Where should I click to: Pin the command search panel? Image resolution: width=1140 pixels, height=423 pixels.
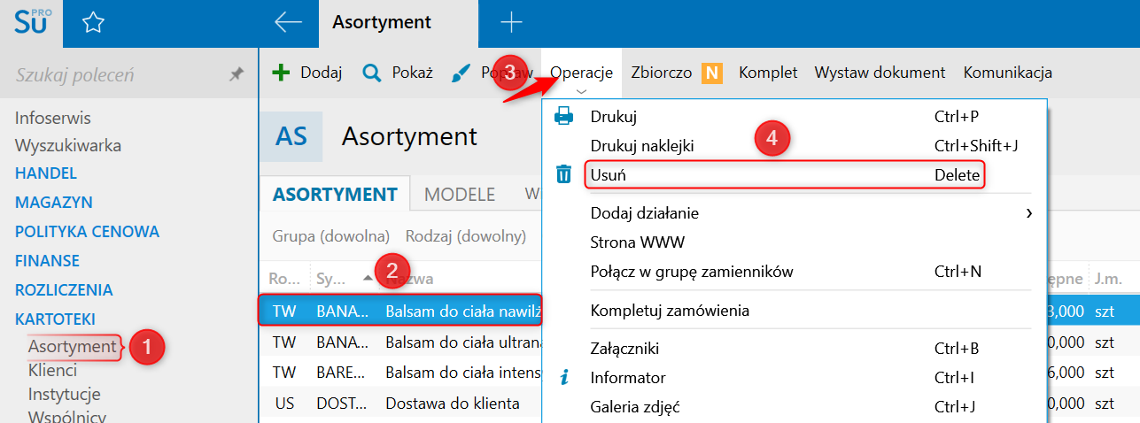tap(236, 75)
